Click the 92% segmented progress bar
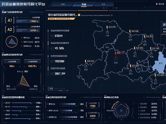The width and height of the screenshot is (166, 124). coord(69,117)
